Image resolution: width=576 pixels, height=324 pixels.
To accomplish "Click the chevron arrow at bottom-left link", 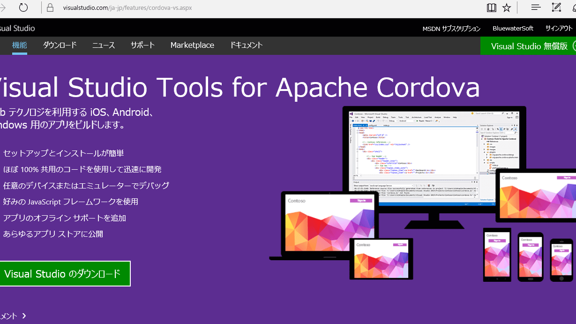I will pyautogui.click(x=24, y=316).
